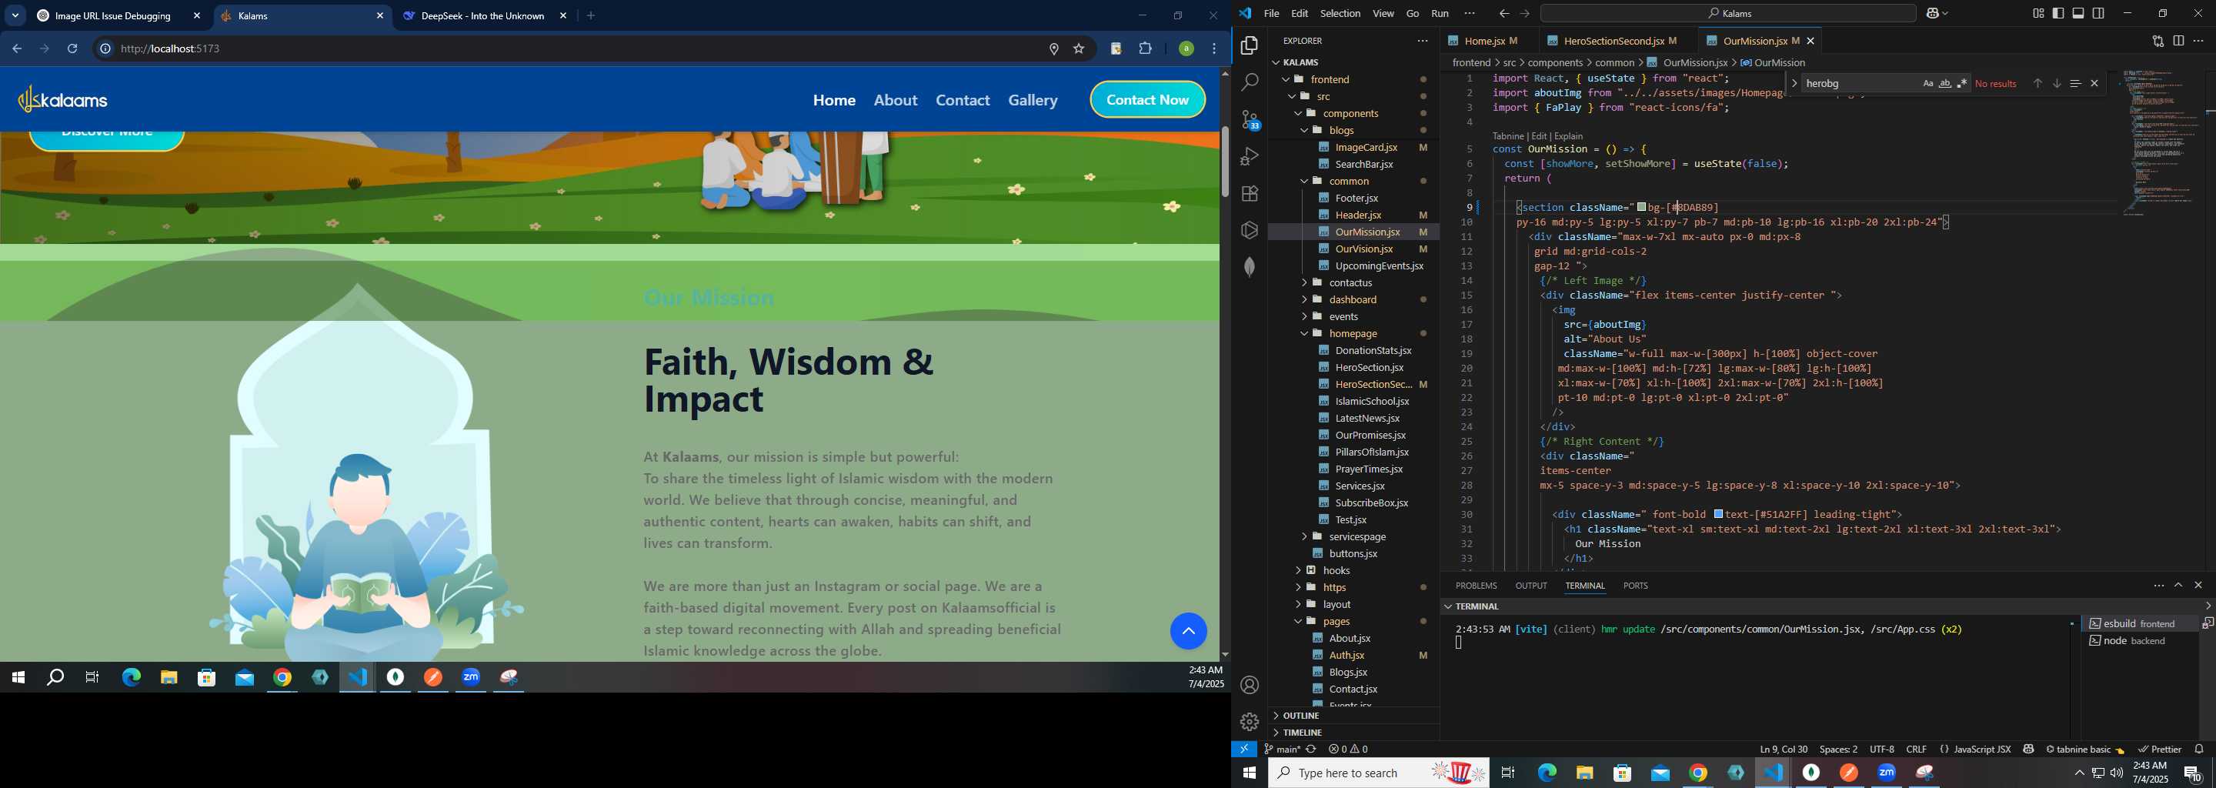Go to next match in find widget
Screen dimensions: 2216x788
click(2056, 83)
